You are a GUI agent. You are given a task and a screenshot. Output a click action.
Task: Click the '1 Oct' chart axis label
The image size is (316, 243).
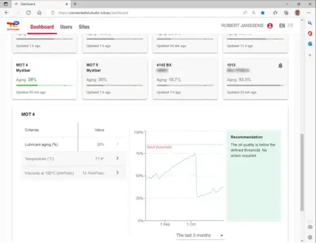pos(191,224)
